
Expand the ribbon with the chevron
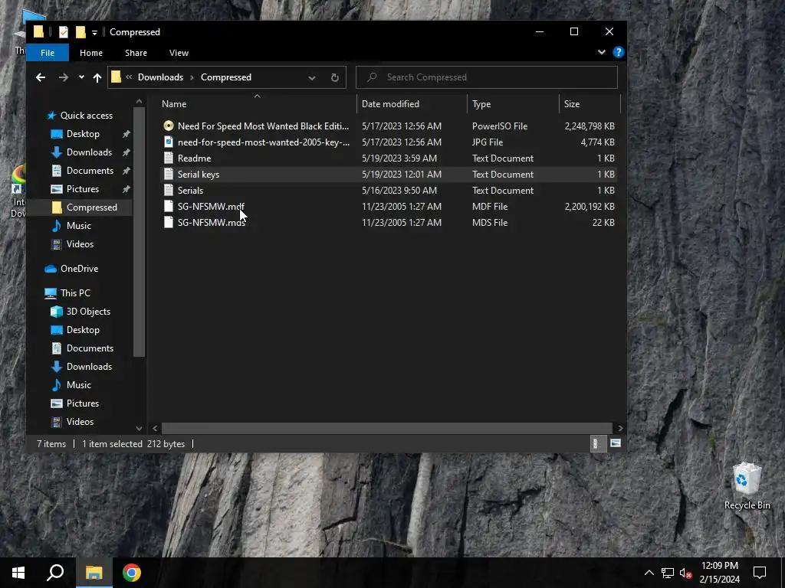point(601,52)
